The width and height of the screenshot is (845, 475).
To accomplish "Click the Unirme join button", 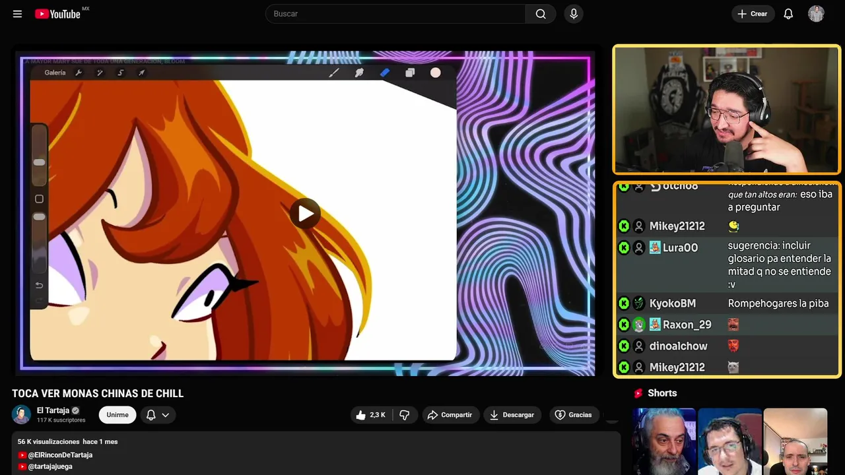I will point(118,415).
